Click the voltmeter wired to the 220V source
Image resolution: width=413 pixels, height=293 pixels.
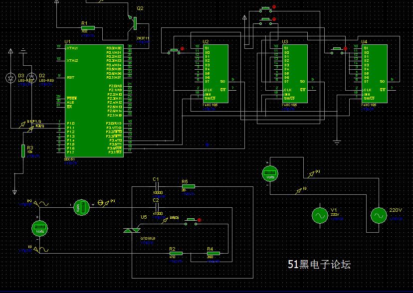pyautogui.click(x=270, y=173)
